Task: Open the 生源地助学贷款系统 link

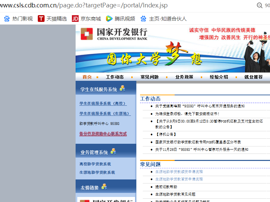Action: tap(98, 172)
